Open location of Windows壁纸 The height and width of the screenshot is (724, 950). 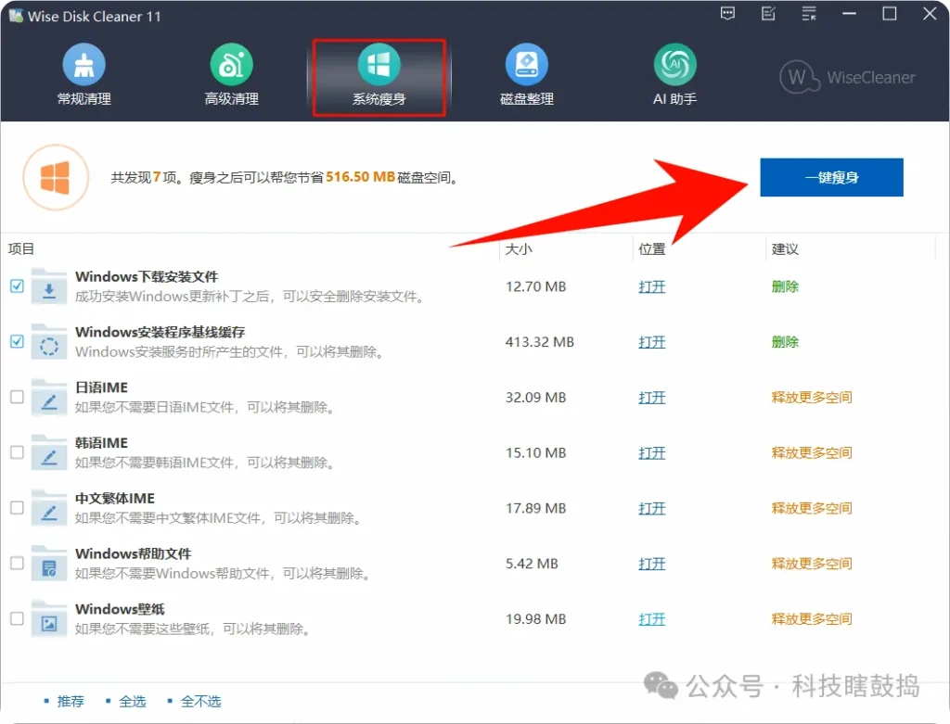click(x=652, y=618)
